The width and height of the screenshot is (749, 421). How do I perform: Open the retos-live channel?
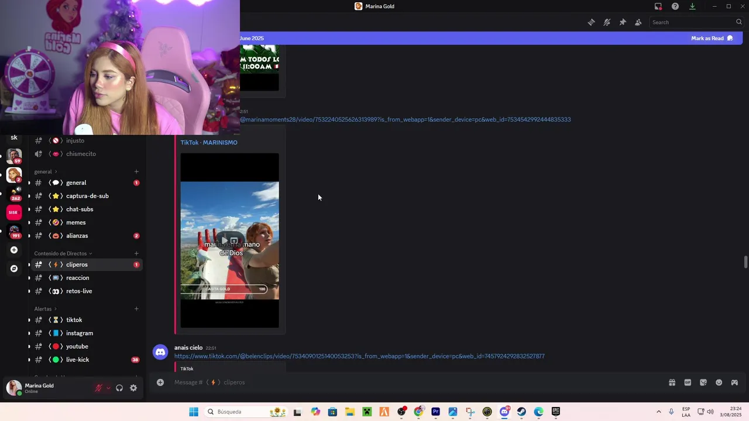(x=86, y=291)
